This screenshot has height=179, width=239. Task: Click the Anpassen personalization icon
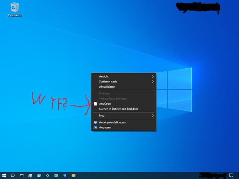(x=96, y=128)
